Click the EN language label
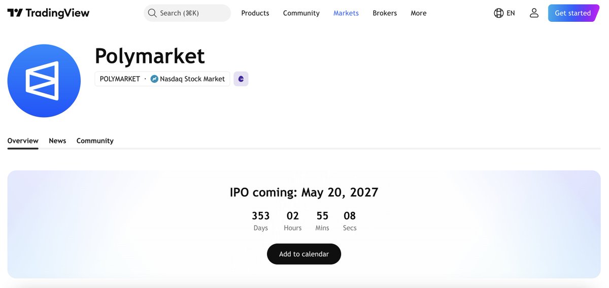This screenshot has height=288, width=609. [511, 13]
